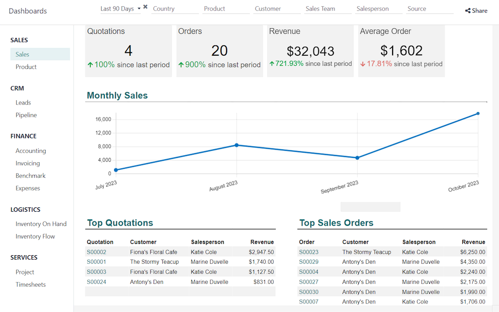Open the Pipeline dashboard

tap(26, 115)
